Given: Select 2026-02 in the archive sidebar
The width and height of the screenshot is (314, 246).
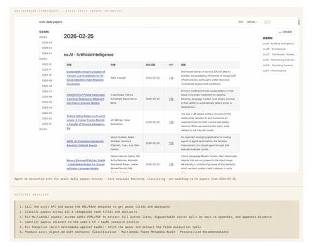Looking at the screenshot, I should pyautogui.click(x=47, y=48).
